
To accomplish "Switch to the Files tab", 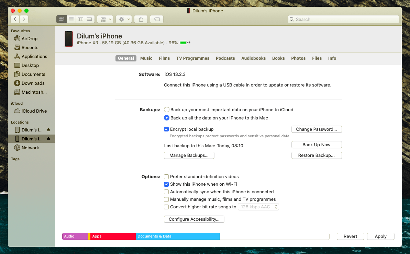I will pos(317,58).
